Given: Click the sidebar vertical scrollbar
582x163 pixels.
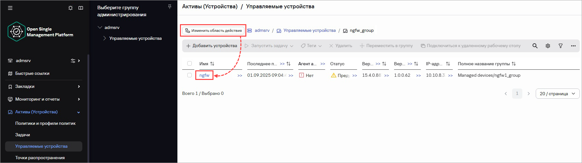Looking at the screenshot, I should click(x=88, y=108).
